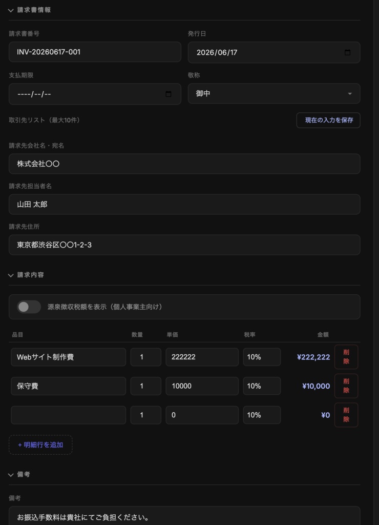The height and width of the screenshot is (525, 379).
Task: Delete the 保守費 row
Action: (x=346, y=386)
